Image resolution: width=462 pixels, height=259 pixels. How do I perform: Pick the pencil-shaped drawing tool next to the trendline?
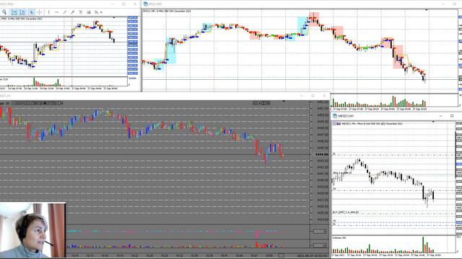click(x=72, y=12)
